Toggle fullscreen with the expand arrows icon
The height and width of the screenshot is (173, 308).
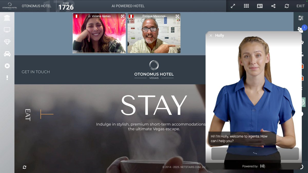233,6
